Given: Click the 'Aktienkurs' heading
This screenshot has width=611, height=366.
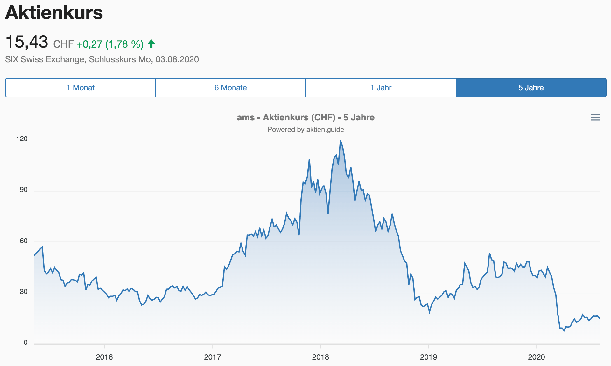Looking at the screenshot, I should tap(54, 13).
